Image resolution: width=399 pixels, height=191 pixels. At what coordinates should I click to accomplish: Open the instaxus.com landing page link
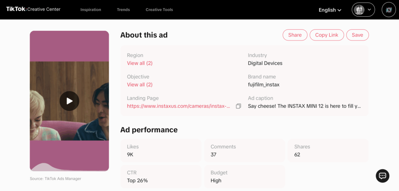(x=179, y=106)
